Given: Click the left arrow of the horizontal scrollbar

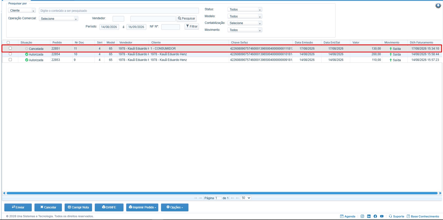Looking at the screenshot, I should (4, 193).
